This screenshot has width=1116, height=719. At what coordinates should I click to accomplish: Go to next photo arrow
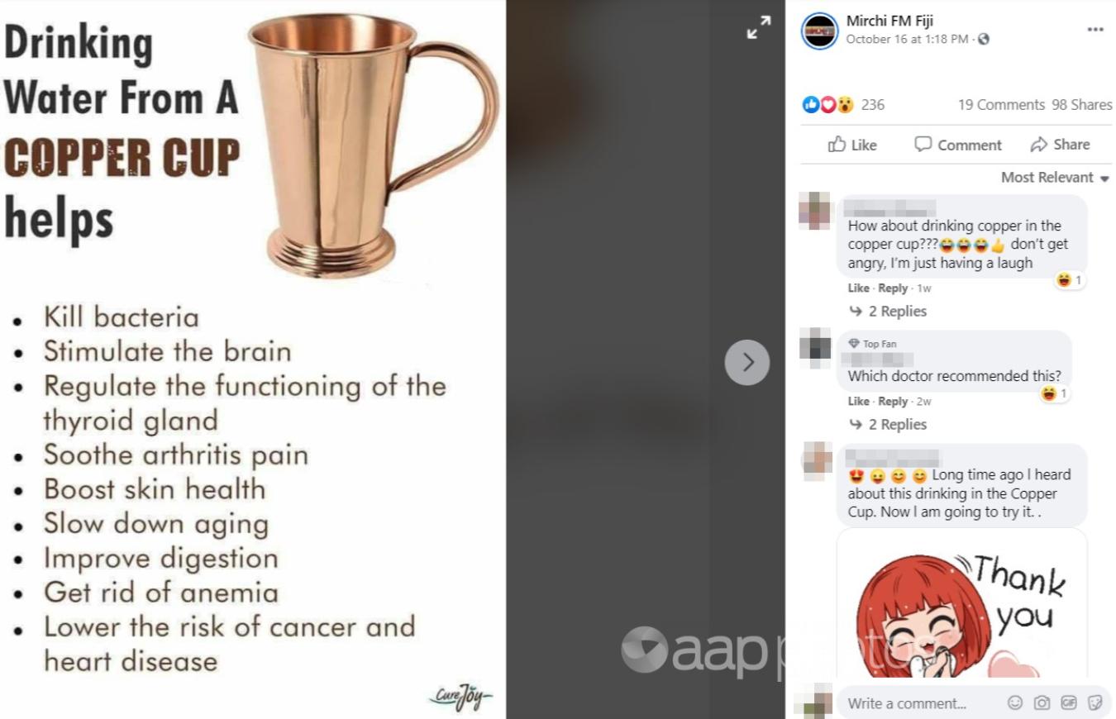tap(747, 362)
